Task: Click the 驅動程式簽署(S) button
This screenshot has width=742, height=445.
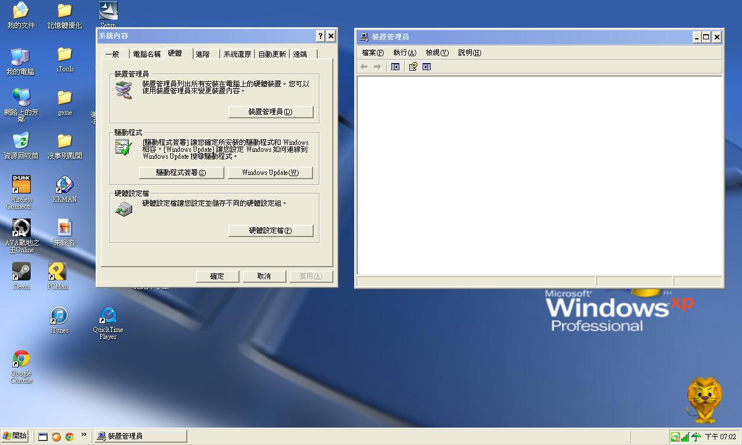Action: tap(181, 173)
